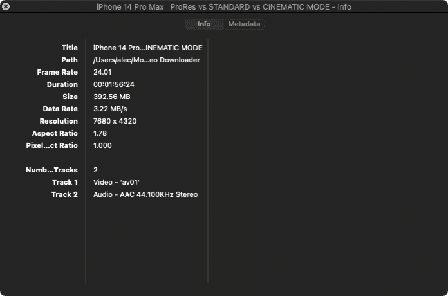Select the file Path value
The image size is (448, 296).
coord(147,60)
